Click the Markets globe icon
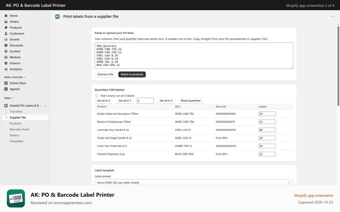 pos(6,57)
